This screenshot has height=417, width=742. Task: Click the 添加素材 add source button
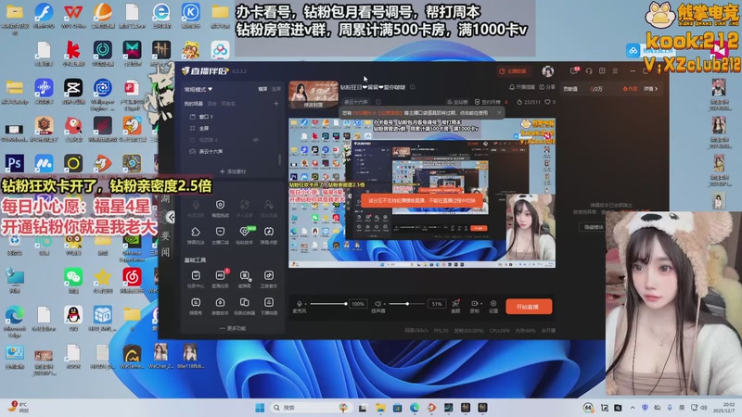pyautogui.click(x=233, y=171)
